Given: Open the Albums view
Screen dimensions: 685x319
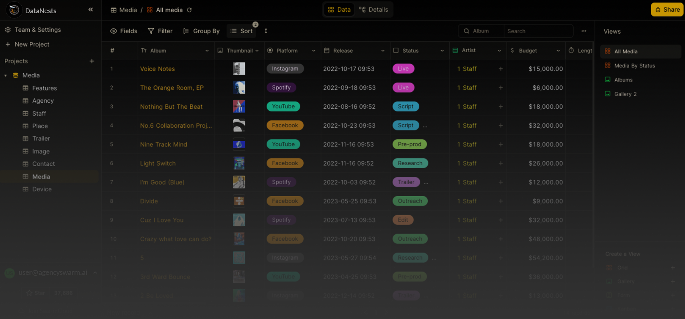Looking at the screenshot, I should (x=623, y=80).
